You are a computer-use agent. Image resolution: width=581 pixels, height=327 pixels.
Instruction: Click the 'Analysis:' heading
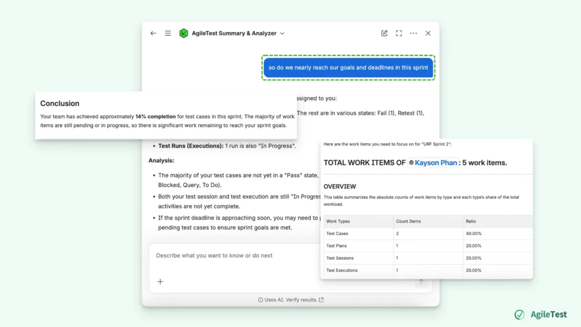[x=161, y=161]
